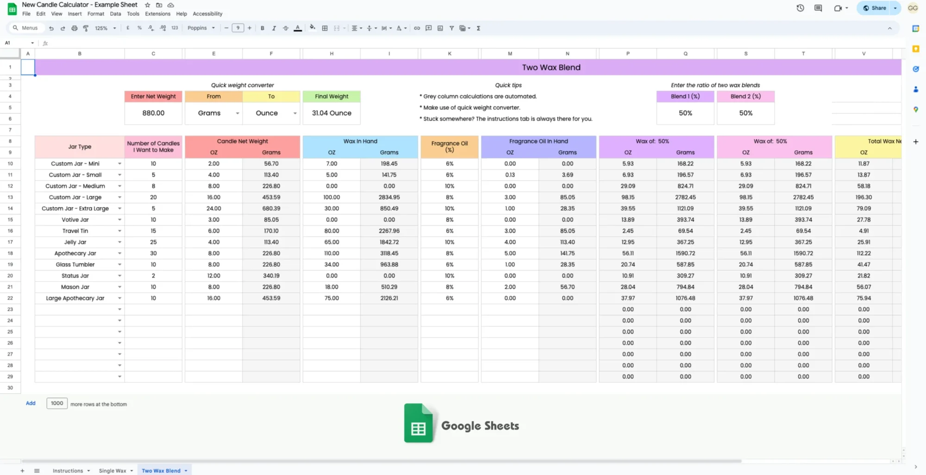Click the Share button
Viewport: 926px width, 475px height.
874,8
